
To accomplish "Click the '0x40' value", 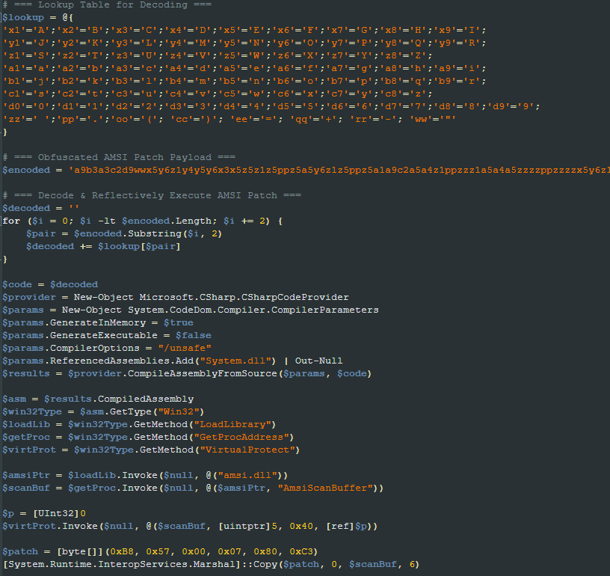I will pyautogui.click(x=301, y=526).
